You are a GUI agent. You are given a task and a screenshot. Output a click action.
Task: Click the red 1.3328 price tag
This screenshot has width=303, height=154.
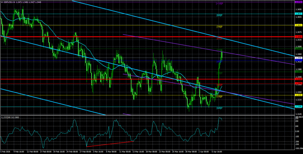tap(299, 79)
